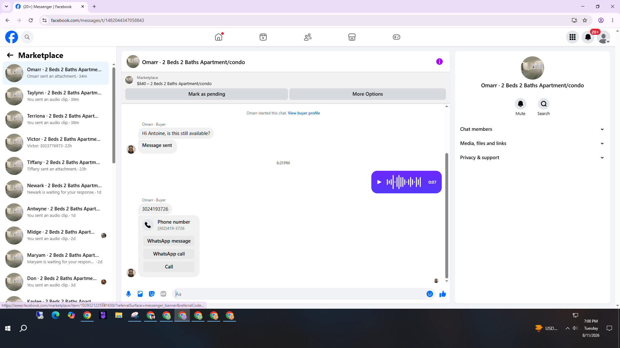Expand Chat members section
Image resolution: width=620 pixels, height=348 pixels.
click(532, 129)
